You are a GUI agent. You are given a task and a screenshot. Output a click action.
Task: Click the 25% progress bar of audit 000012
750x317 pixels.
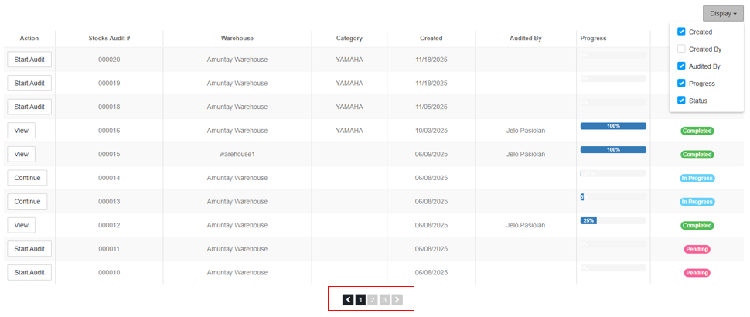tap(589, 221)
